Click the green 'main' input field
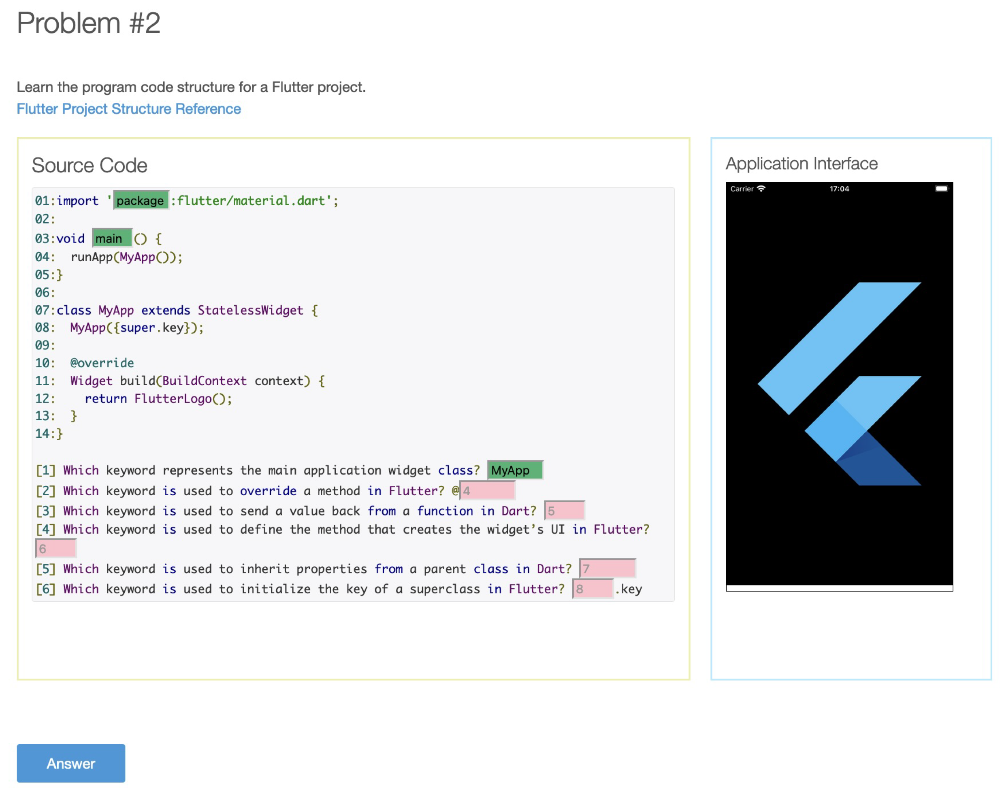 coord(112,238)
